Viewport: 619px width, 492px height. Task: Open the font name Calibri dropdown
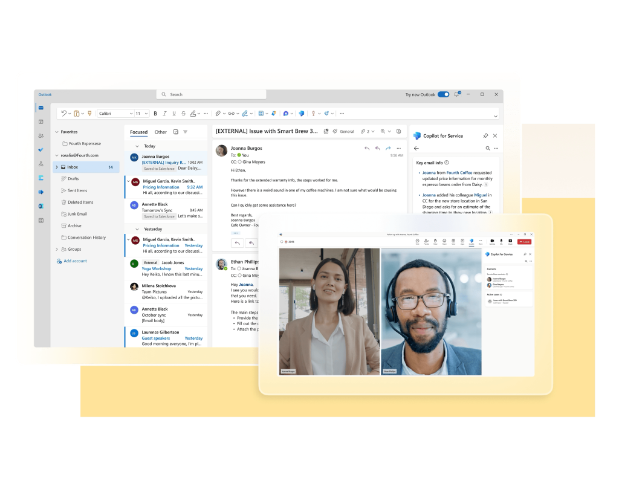[115, 113]
